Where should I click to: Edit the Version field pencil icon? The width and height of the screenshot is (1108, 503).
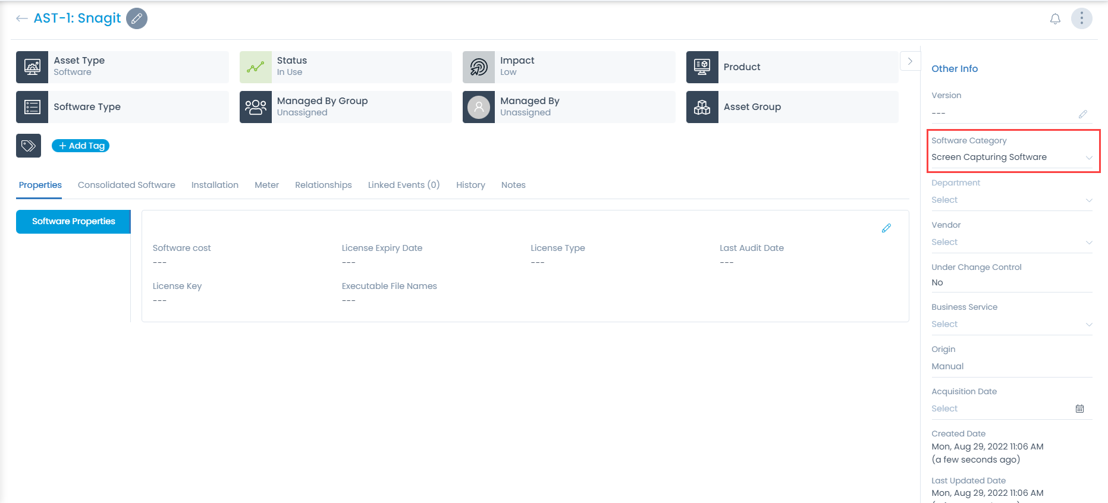1082,114
